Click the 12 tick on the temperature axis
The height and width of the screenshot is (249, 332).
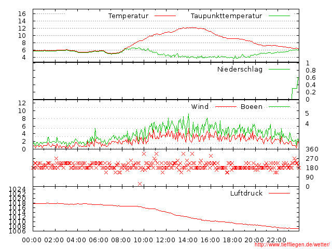pos(22,28)
